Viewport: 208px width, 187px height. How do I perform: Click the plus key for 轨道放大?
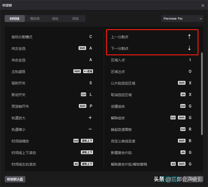[90, 118]
